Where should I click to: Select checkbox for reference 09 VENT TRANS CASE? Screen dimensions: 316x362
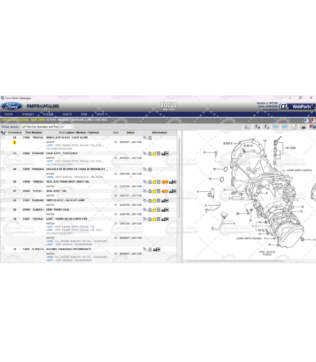pyautogui.click(x=3, y=210)
